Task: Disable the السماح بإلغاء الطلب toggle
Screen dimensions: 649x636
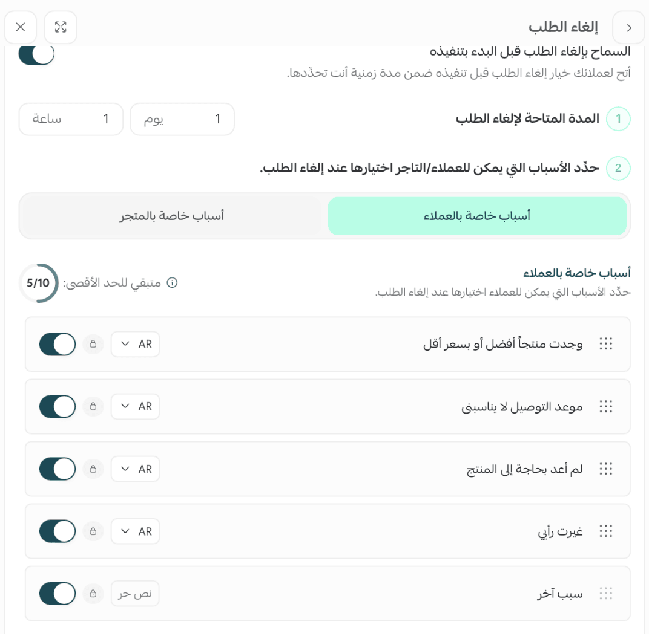Action: tap(36, 54)
